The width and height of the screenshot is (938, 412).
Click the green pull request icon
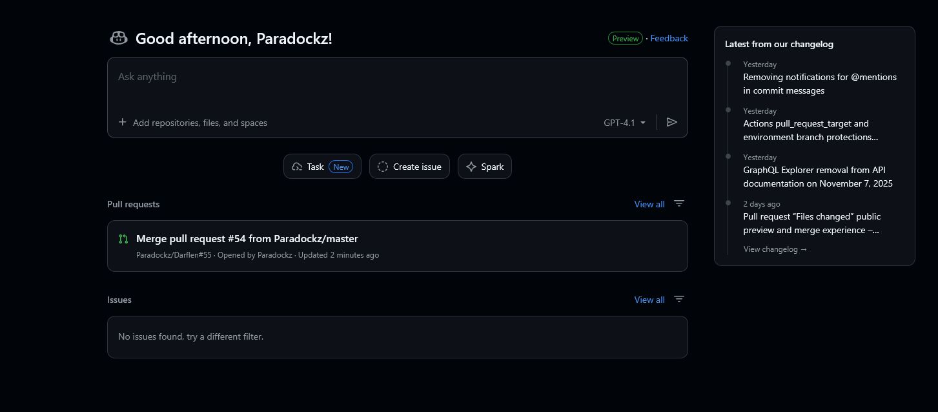coord(123,239)
